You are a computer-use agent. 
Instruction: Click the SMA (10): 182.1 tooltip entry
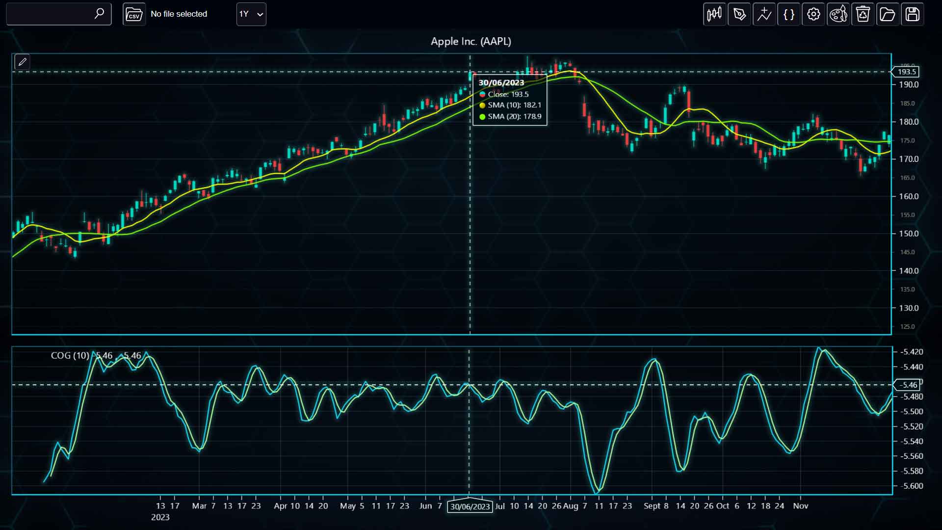(x=510, y=105)
